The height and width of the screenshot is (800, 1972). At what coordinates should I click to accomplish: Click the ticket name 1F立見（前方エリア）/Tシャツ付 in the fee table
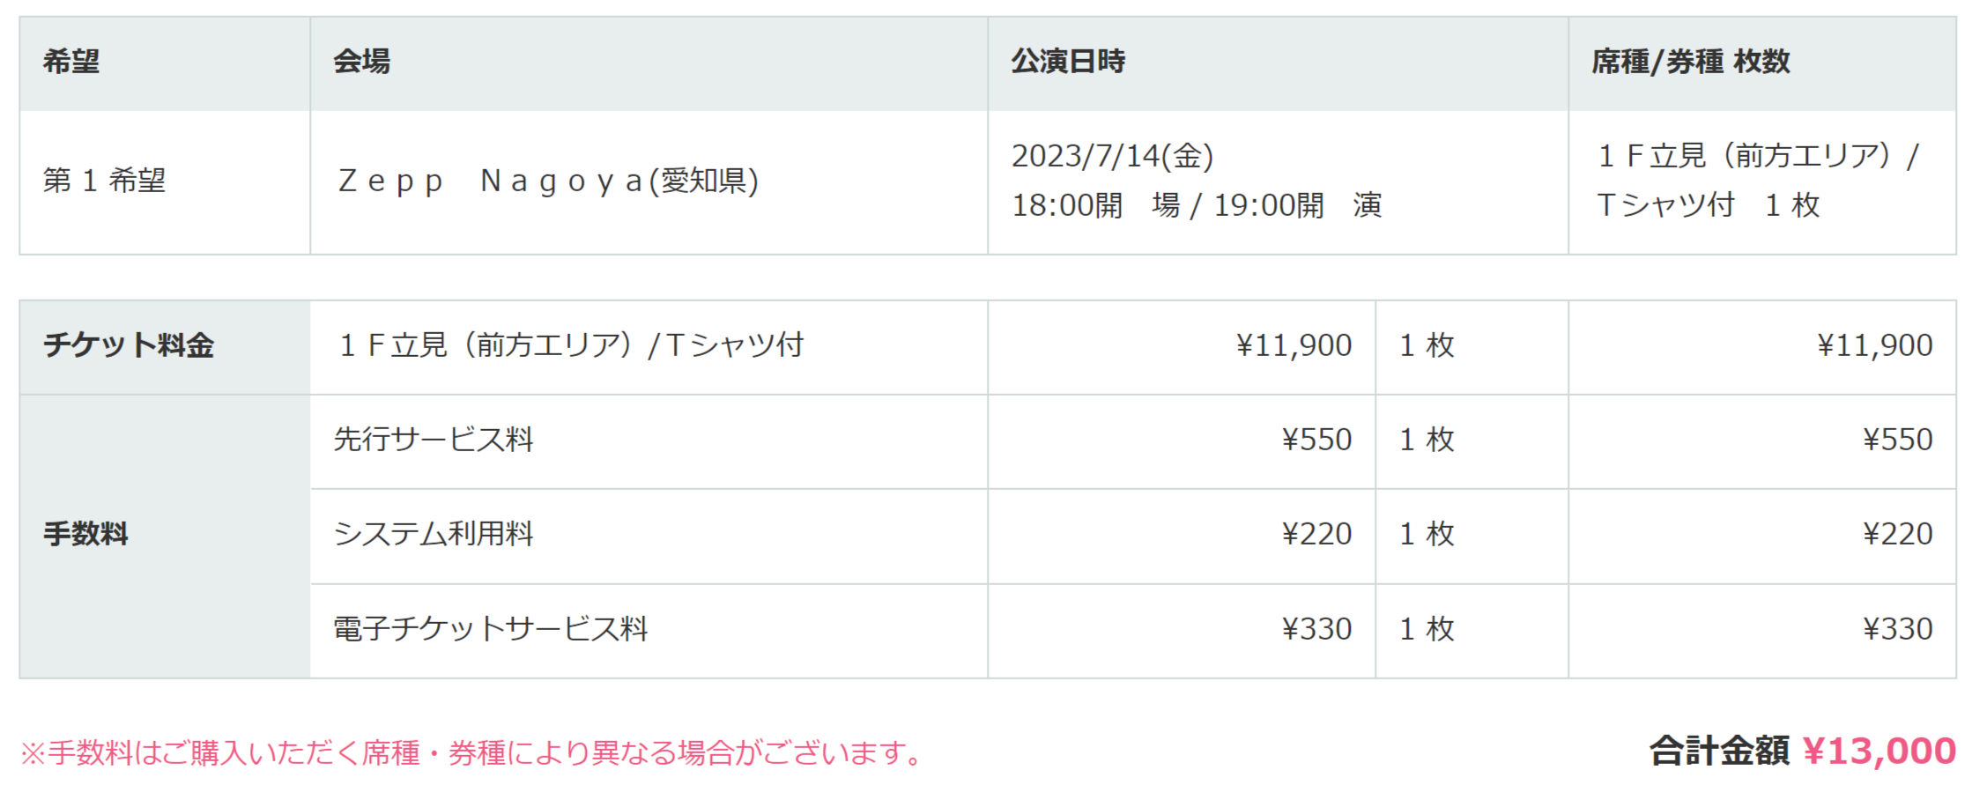(571, 345)
